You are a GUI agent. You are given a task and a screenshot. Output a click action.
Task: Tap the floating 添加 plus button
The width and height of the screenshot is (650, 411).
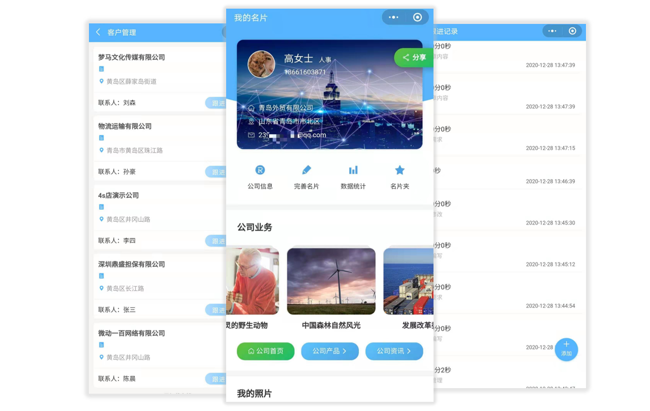click(566, 349)
